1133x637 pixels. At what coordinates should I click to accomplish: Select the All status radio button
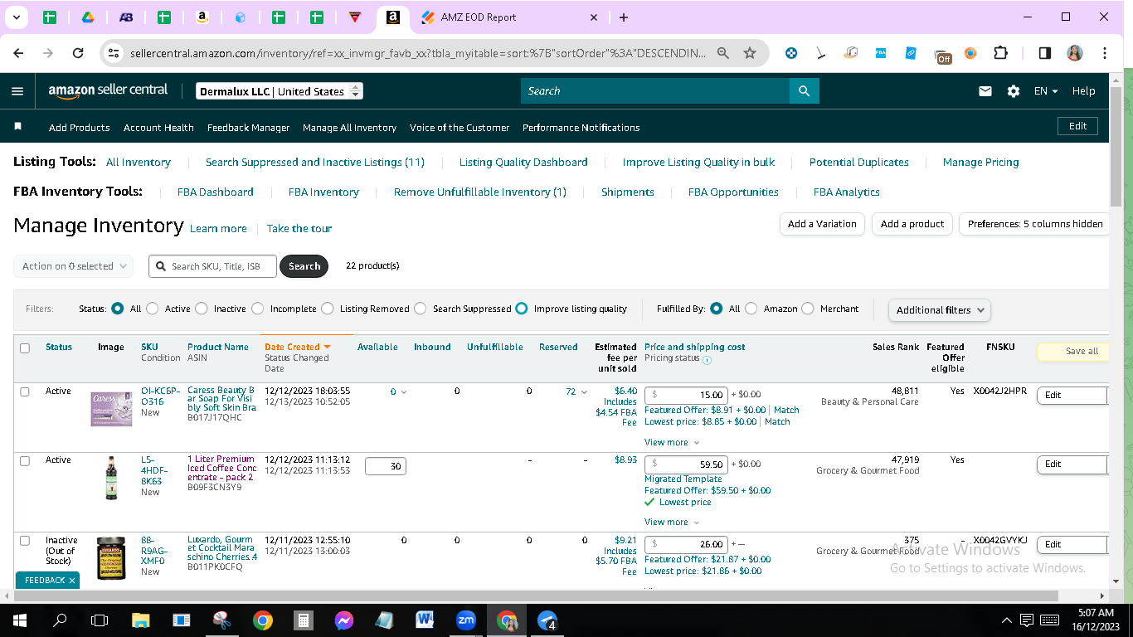(x=118, y=309)
